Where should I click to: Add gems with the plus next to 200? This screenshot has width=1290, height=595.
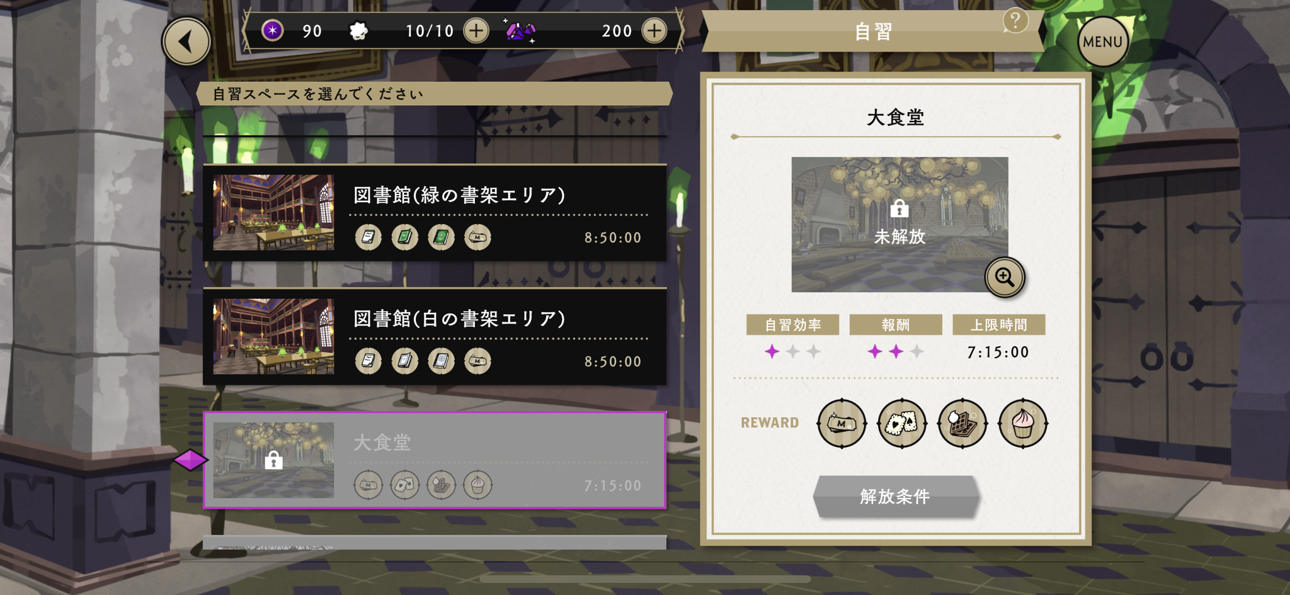point(654,30)
